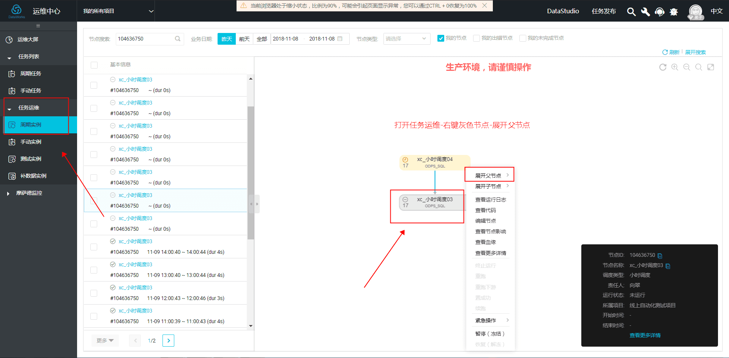
Task: Choose 暂停（冻结）from context menu
Action: (490, 334)
